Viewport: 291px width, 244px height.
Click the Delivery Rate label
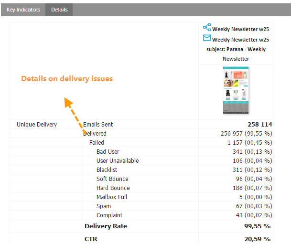pos(106,226)
